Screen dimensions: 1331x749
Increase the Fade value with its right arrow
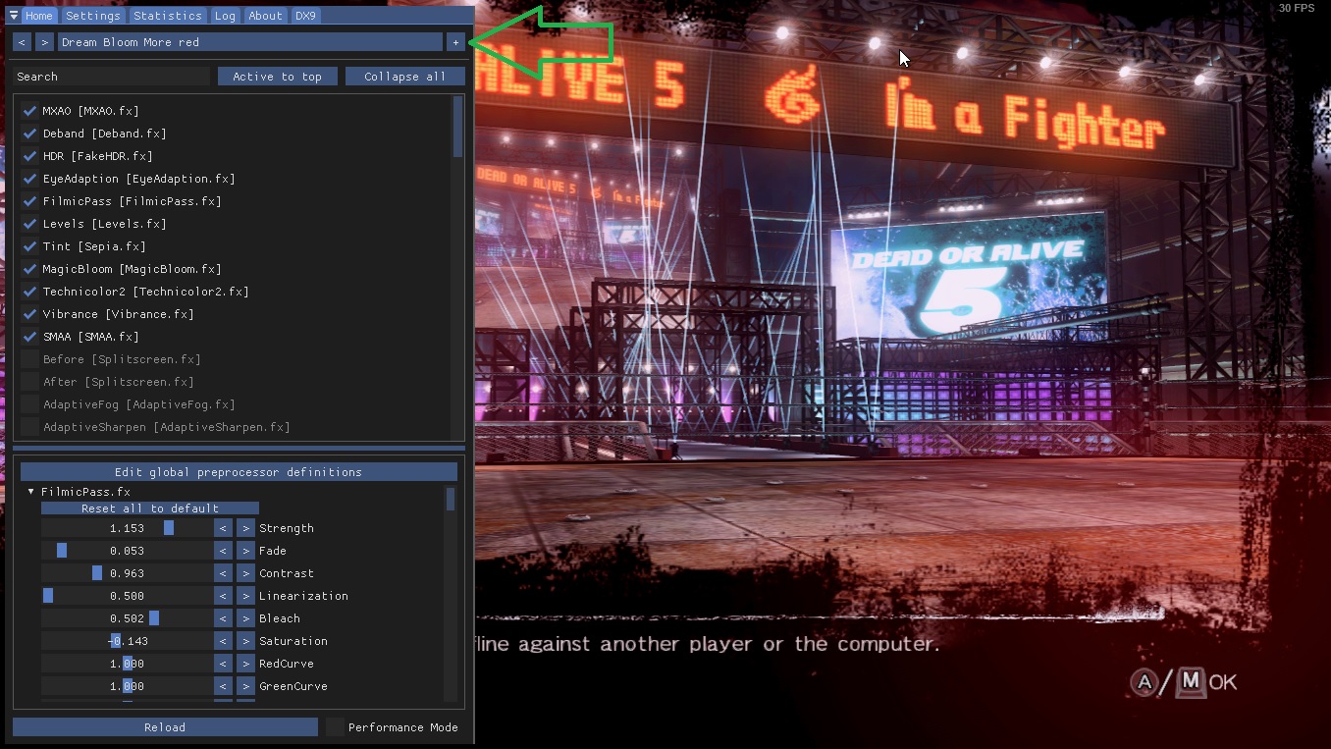245,551
